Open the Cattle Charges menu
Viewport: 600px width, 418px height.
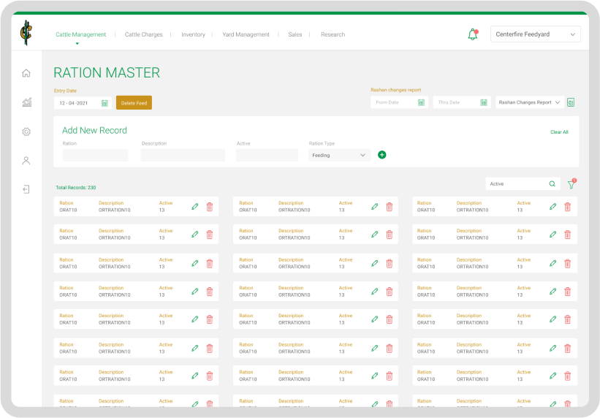tap(143, 34)
